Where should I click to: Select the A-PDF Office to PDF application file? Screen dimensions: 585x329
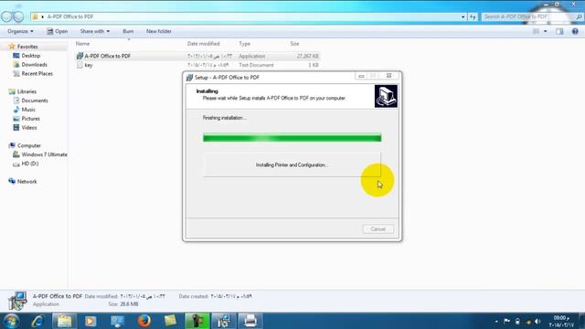click(197, 56)
